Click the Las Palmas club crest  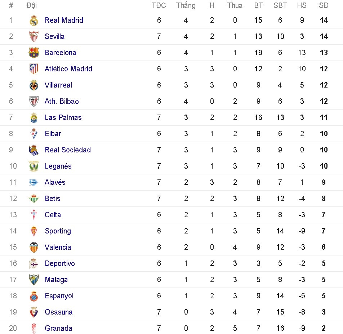coord(34,117)
